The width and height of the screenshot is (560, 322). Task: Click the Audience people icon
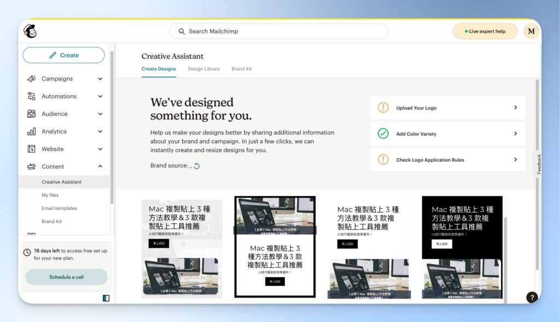(x=31, y=114)
